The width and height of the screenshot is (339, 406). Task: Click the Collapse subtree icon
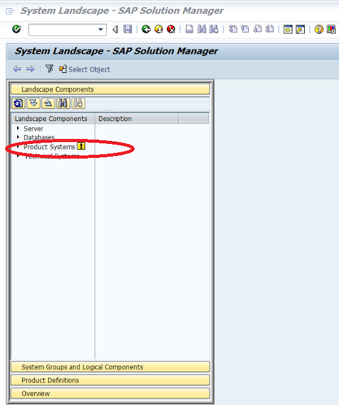[48, 103]
